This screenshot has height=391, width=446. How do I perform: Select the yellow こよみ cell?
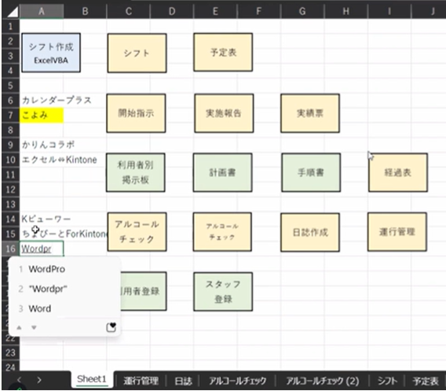(x=42, y=115)
